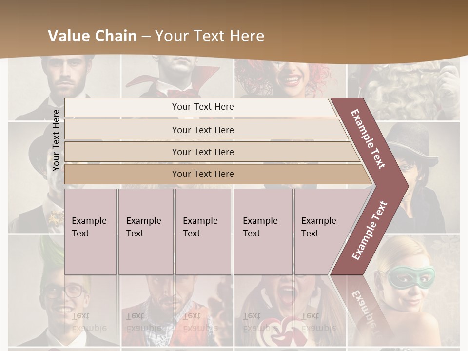Select the second "Example Text" box
This screenshot has width=468, height=351.
point(145,232)
